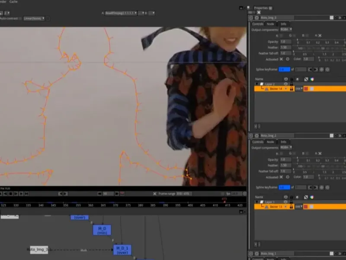Open the Controls tab of Roto_Img_2
This screenshot has width=346, height=260.
[258, 142]
